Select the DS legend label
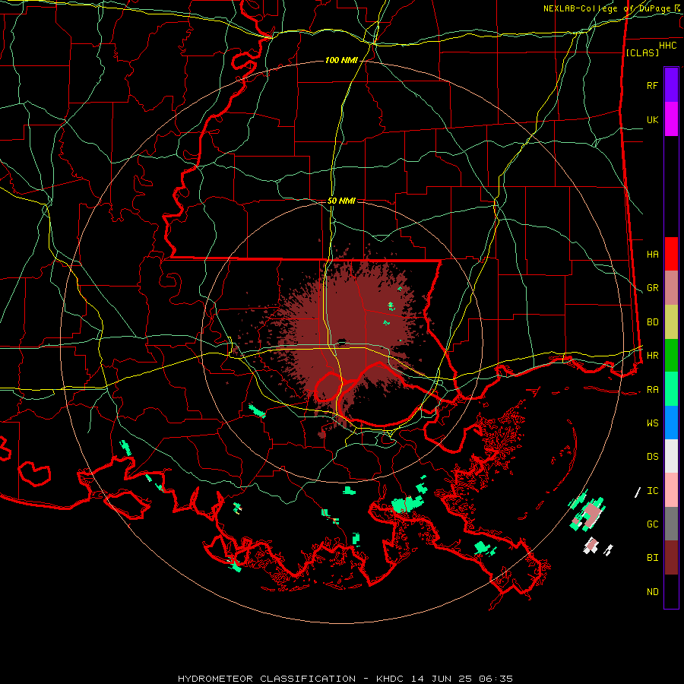 click(x=652, y=457)
